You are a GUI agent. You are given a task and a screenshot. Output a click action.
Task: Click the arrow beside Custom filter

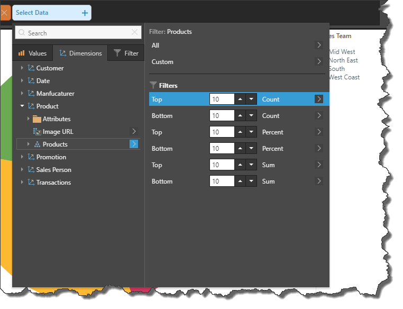318,62
